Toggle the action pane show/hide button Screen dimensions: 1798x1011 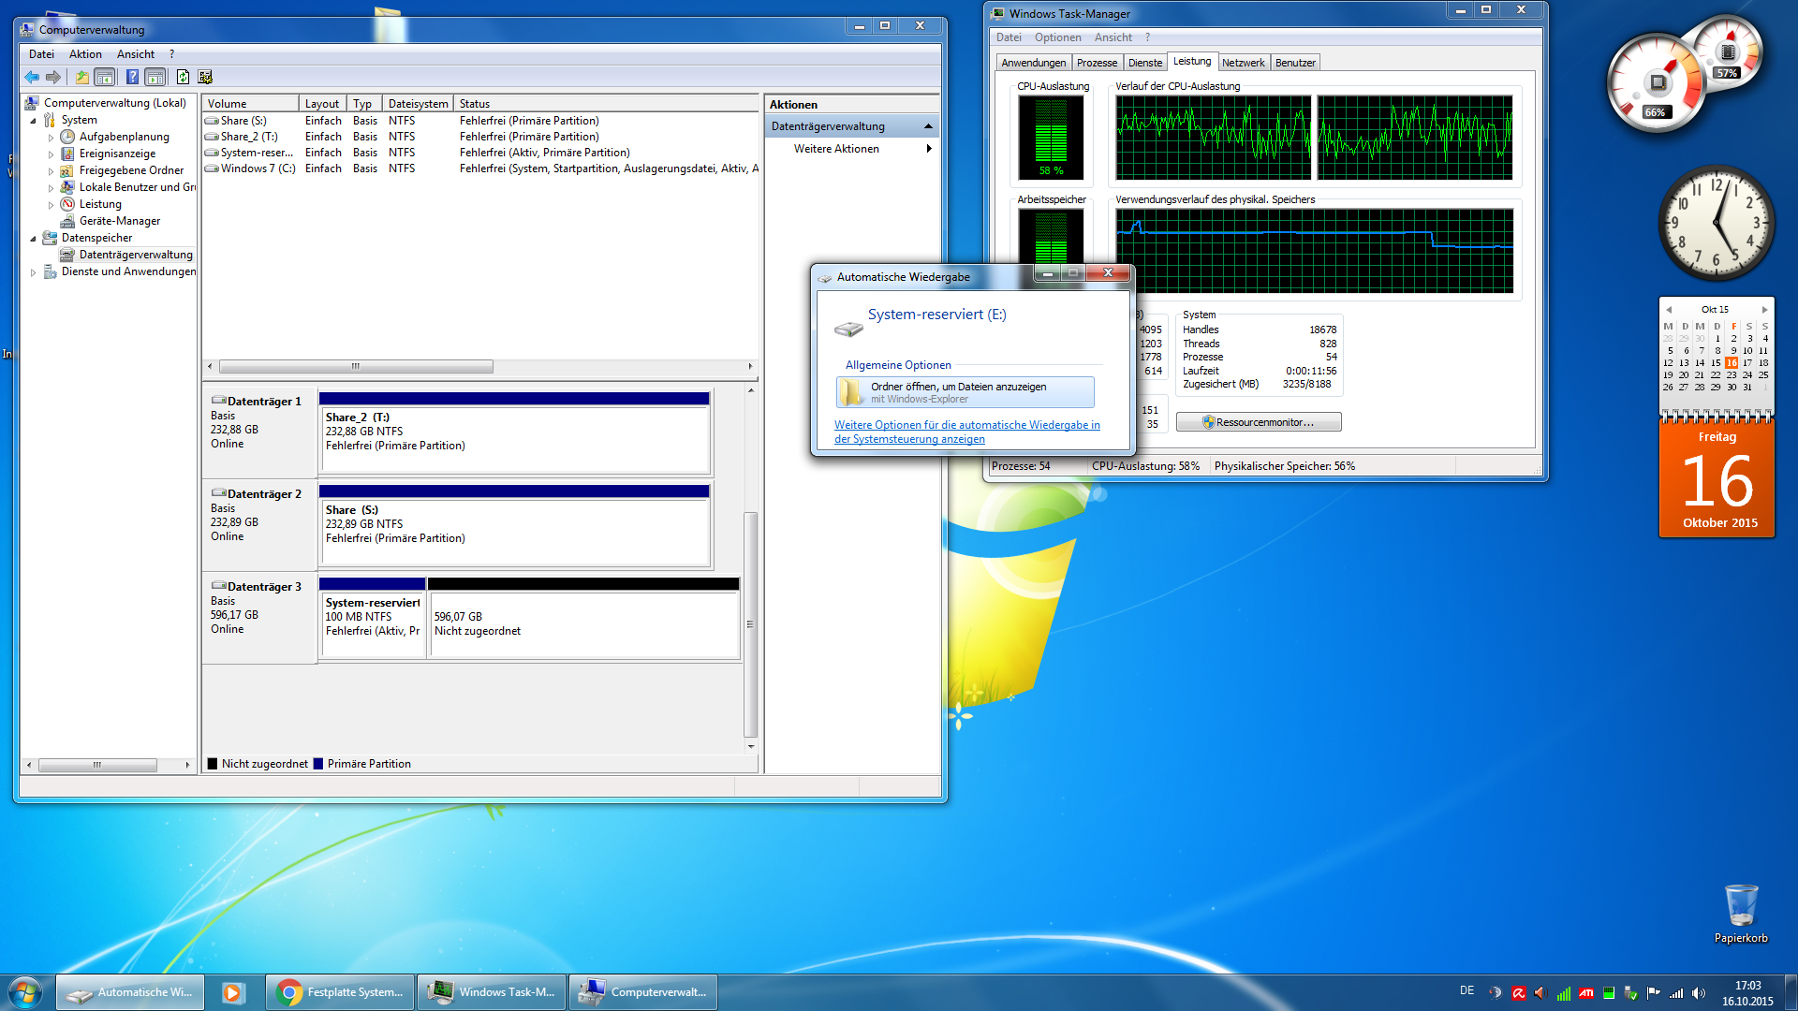click(155, 78)
